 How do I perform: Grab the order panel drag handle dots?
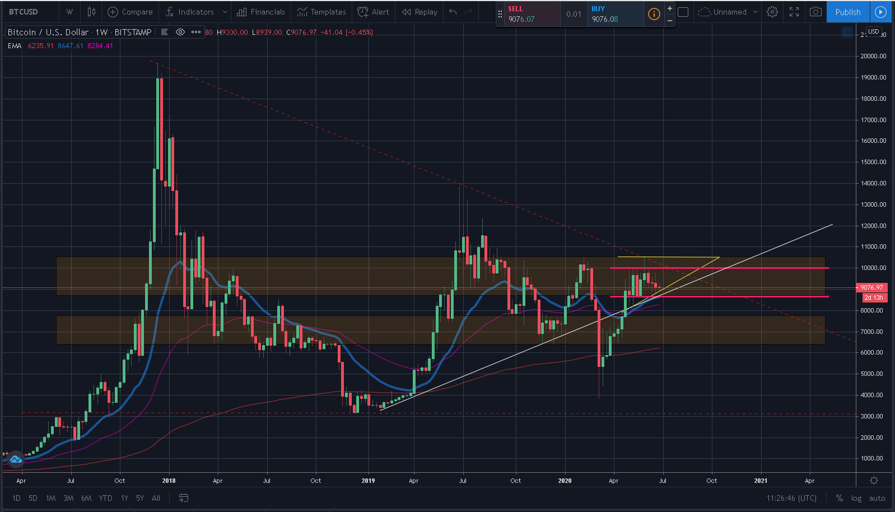tap(500, 14)
